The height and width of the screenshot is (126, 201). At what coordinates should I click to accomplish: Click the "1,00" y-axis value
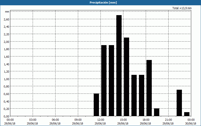[7, 79]
